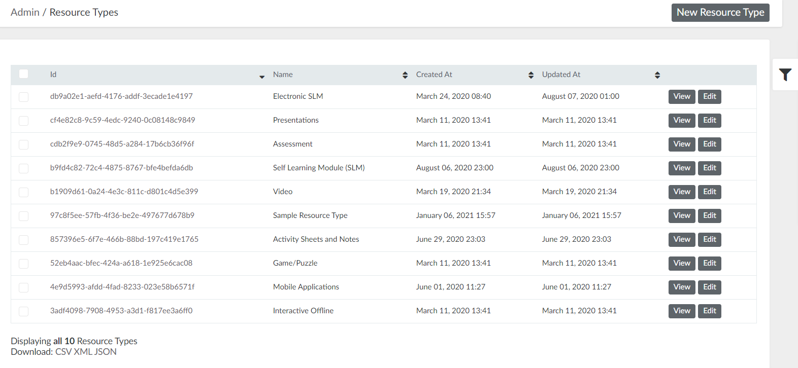This screenshot has height=368, width=798.
Task: View the Video resource type
Action: click(x=682, y=192)
